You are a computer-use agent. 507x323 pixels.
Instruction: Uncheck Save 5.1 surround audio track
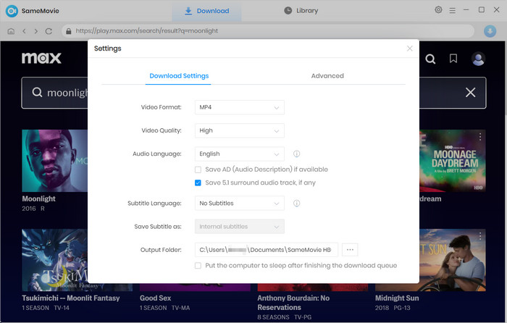(x=198, y=183)
